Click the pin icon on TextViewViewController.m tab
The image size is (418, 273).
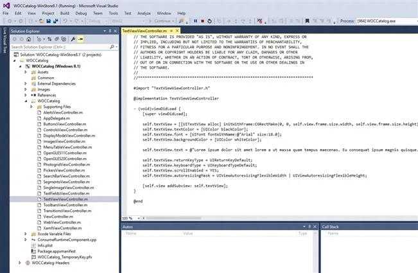pyautogui.click(x=171, y=31)
